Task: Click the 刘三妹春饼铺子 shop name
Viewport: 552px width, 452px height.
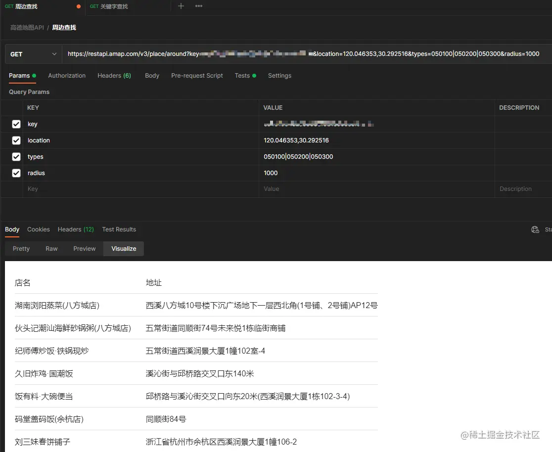Action: click(43, 442)
